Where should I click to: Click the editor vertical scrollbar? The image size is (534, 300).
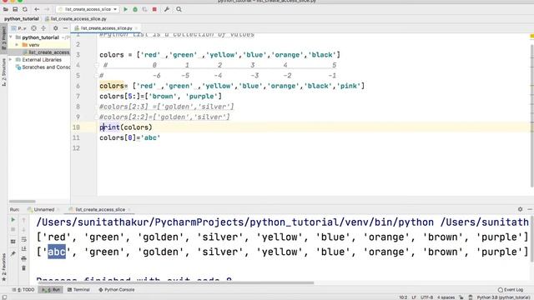click(x=531, y=116)
